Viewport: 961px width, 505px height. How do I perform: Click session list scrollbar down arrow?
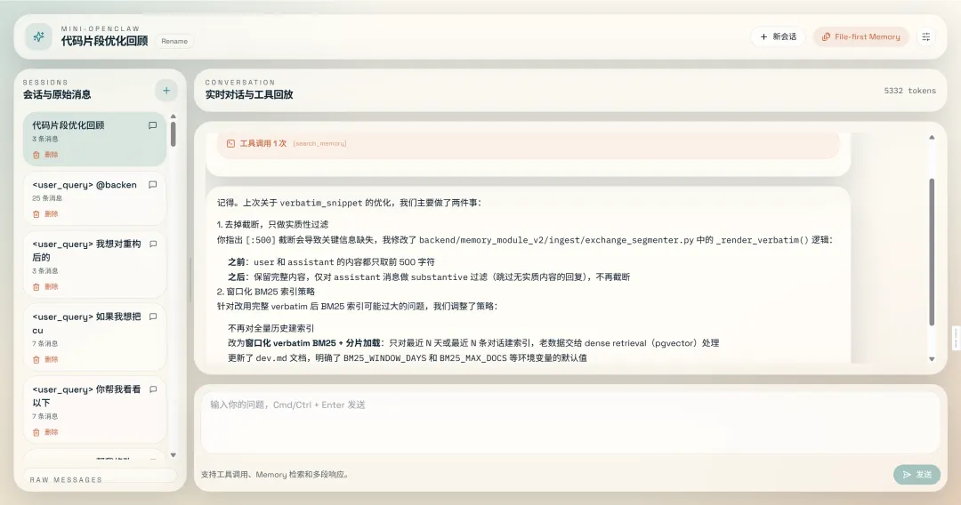click(x=174, y=455)
